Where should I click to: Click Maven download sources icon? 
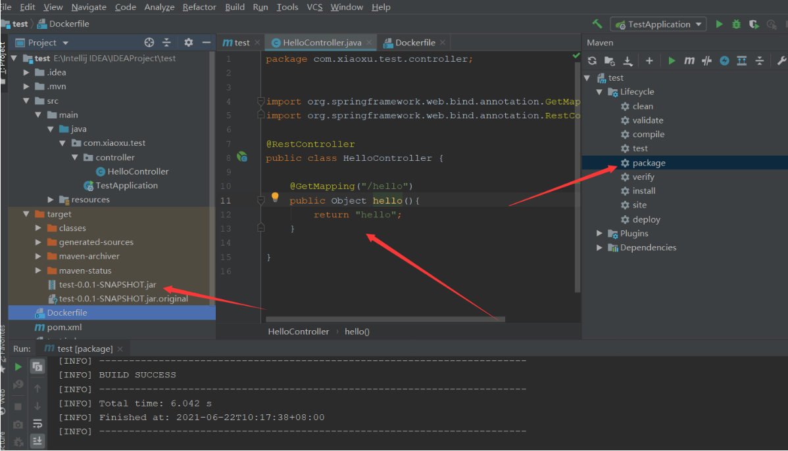click(628, 60)
